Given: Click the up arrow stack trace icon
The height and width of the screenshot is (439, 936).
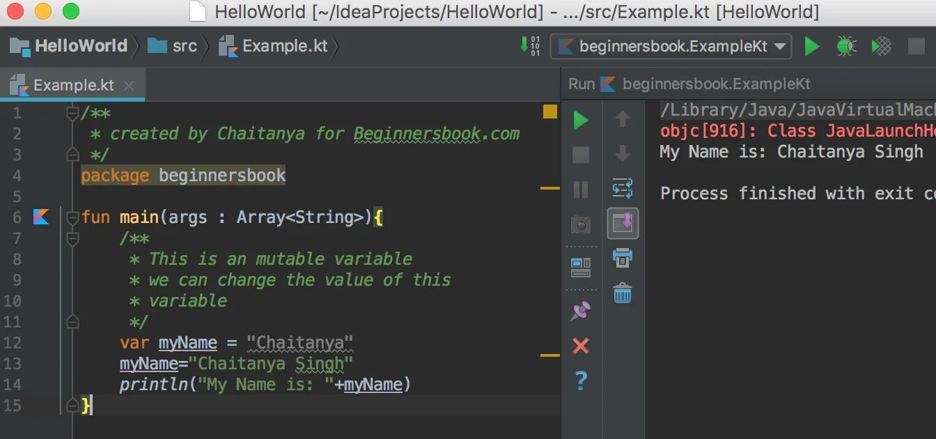Looking at the screenshot, I should (x=623, y=119).
